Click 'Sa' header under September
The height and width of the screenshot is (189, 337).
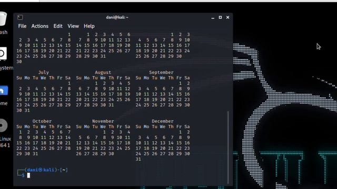pyautogui.click(x=187, y=78)
